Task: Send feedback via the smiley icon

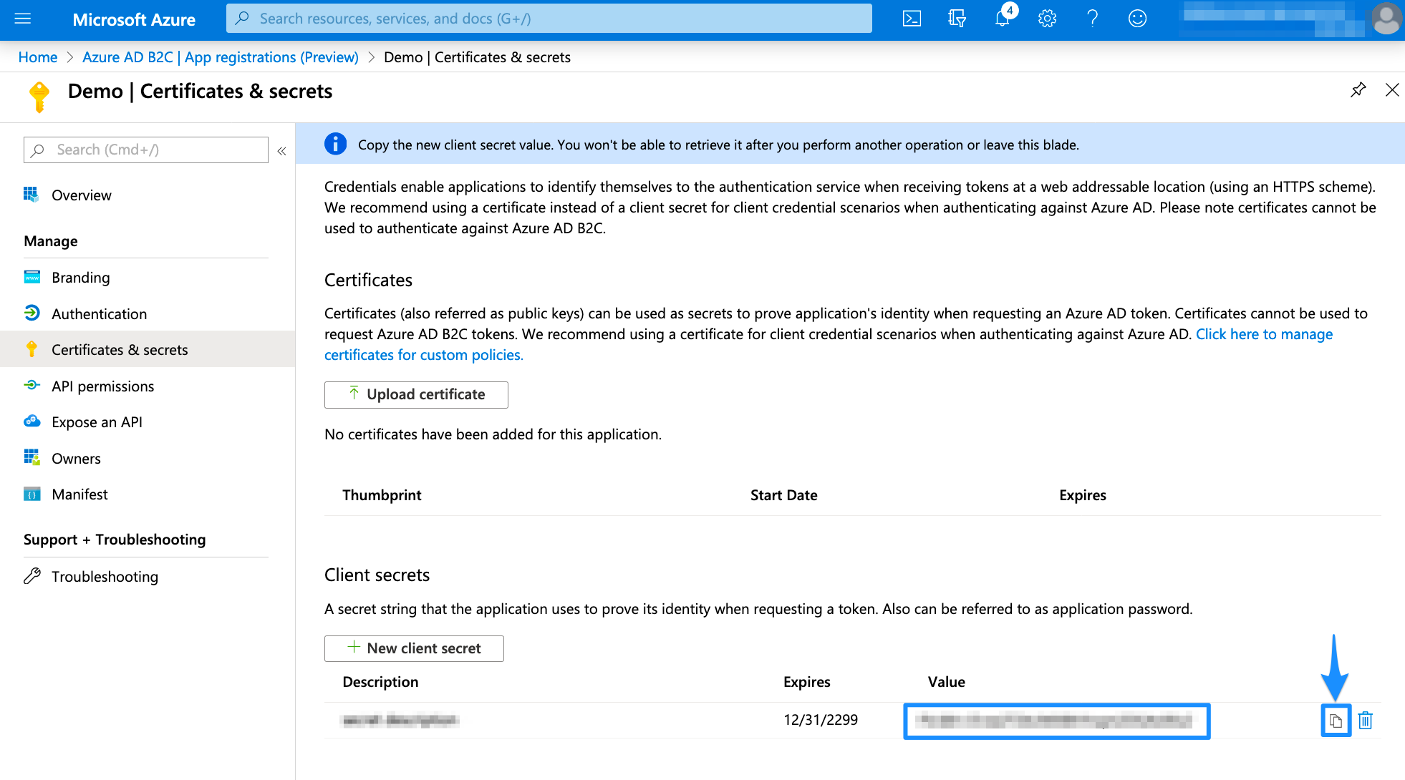Action: pyautogui.click(x=1136, y=18)
